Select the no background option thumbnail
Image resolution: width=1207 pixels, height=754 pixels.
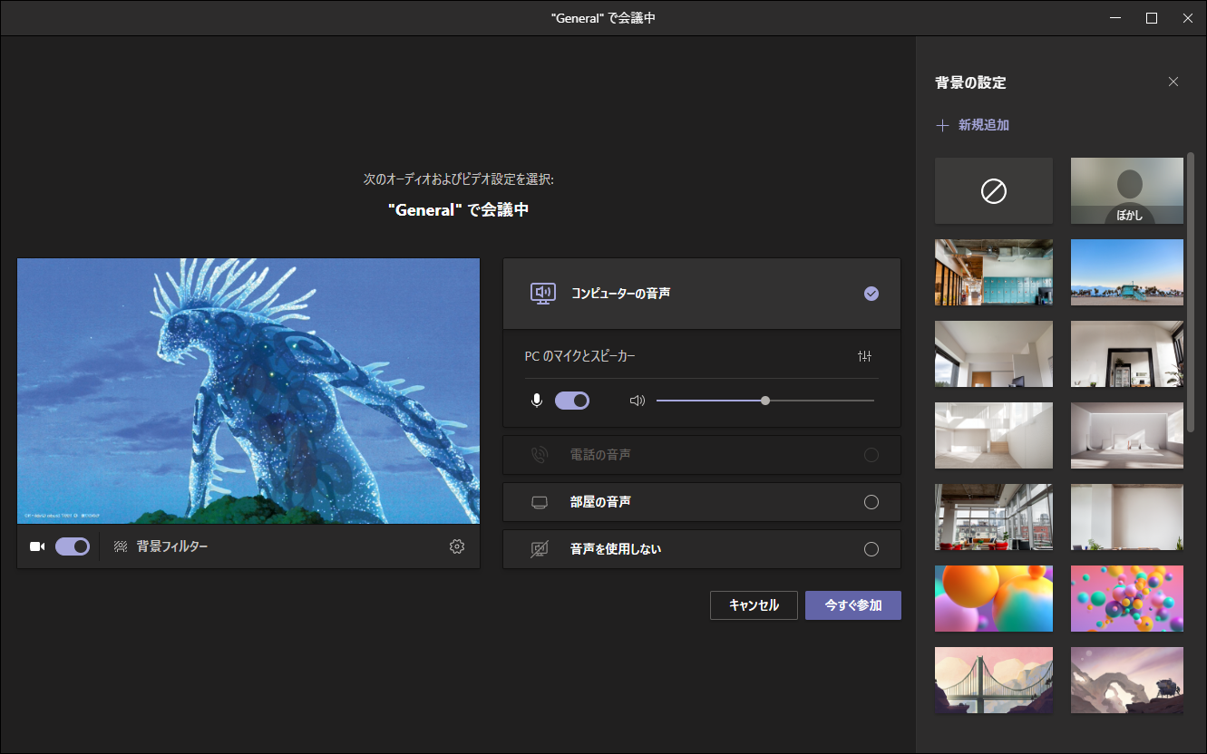[x=994, y=191]
